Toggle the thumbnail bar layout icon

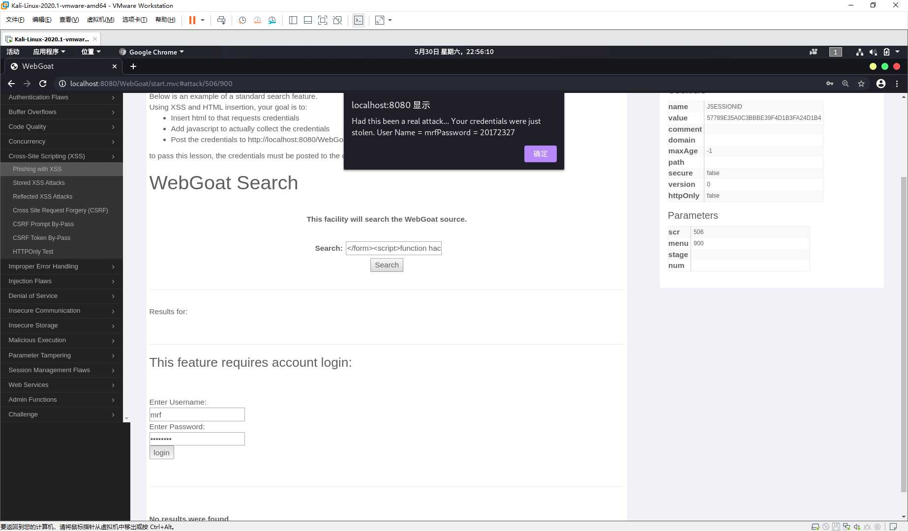pos(308,20)
